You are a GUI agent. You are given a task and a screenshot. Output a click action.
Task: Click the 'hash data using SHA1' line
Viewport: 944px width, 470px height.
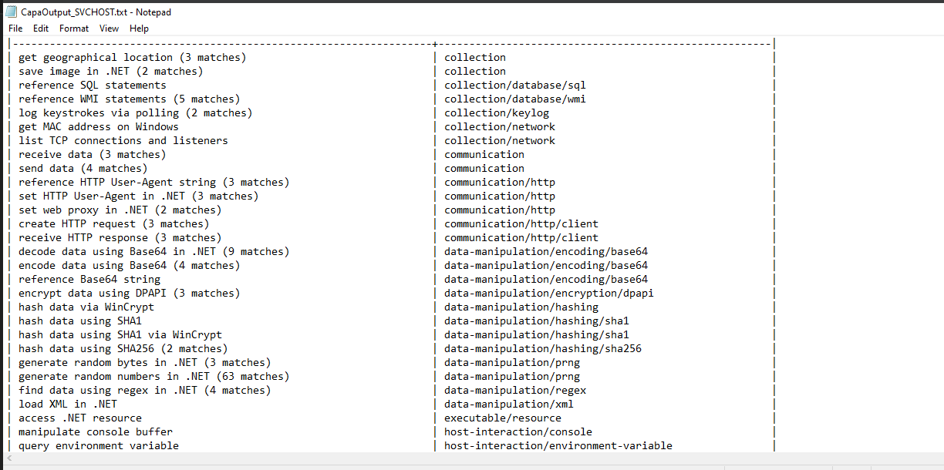click(80, 321)
